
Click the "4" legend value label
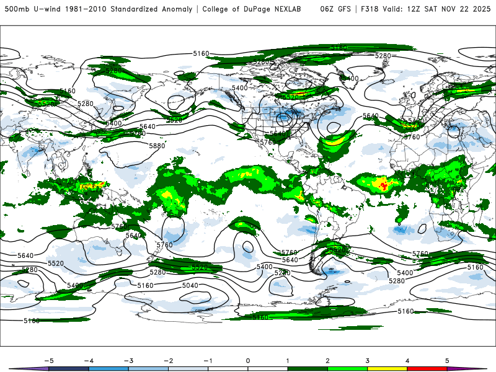pos(407,361)
